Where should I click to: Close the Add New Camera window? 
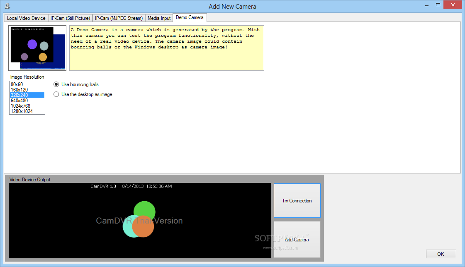pyautogui.click(x=453, y=5)
